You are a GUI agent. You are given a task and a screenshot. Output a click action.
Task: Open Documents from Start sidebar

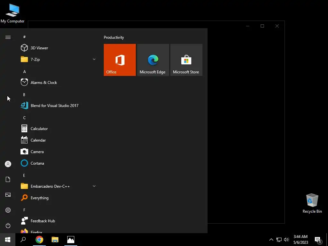pos(8,179)
